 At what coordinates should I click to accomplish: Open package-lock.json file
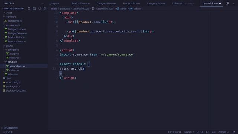(x=16, y=91)
